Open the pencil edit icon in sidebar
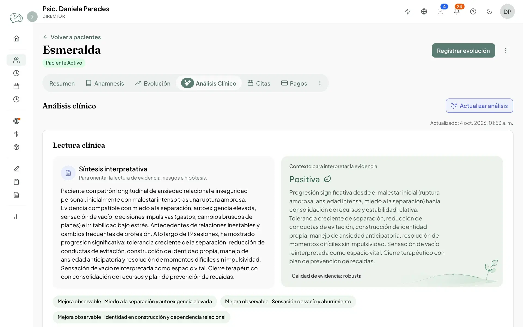 (16, 169)
